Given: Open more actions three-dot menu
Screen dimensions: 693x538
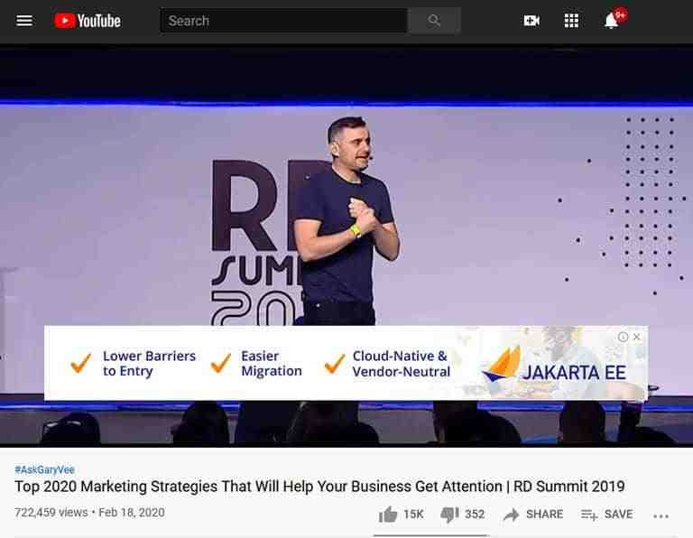Looking at the screenshot, I should (x=661, y=515).
